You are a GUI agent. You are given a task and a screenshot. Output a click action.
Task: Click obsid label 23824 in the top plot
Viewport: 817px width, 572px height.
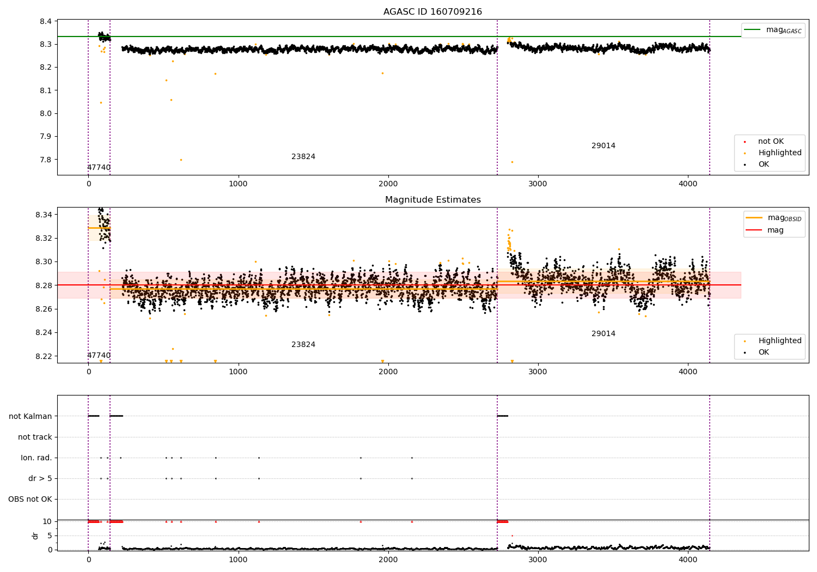coord(303,157)
